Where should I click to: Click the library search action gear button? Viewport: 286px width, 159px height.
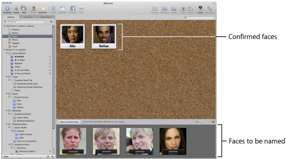[51, 22]
